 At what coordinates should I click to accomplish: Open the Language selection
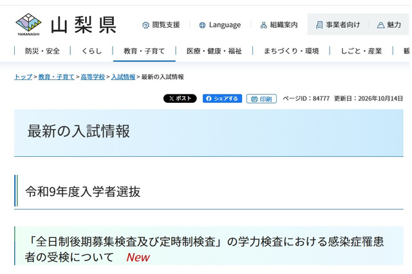[220, 25]
